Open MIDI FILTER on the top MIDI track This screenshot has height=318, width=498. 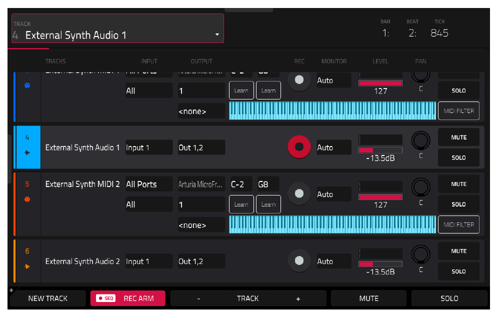[458, 111]
